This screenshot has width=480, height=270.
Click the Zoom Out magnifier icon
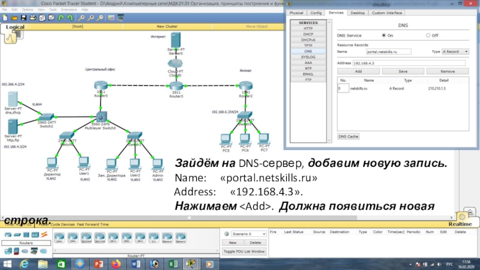100,18
